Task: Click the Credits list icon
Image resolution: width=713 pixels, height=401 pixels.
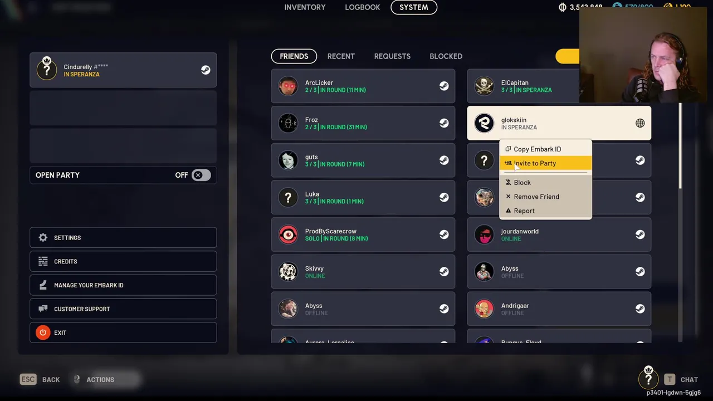Action: [x=43, y=261]
